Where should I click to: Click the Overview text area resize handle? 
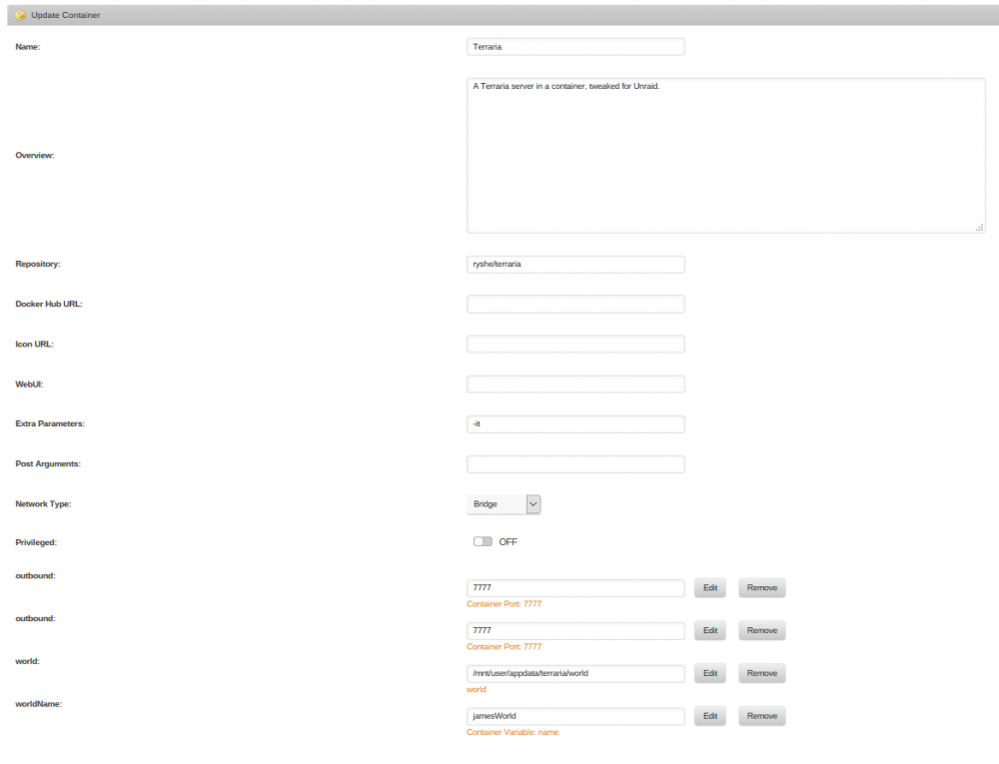(x=979, y=228)
